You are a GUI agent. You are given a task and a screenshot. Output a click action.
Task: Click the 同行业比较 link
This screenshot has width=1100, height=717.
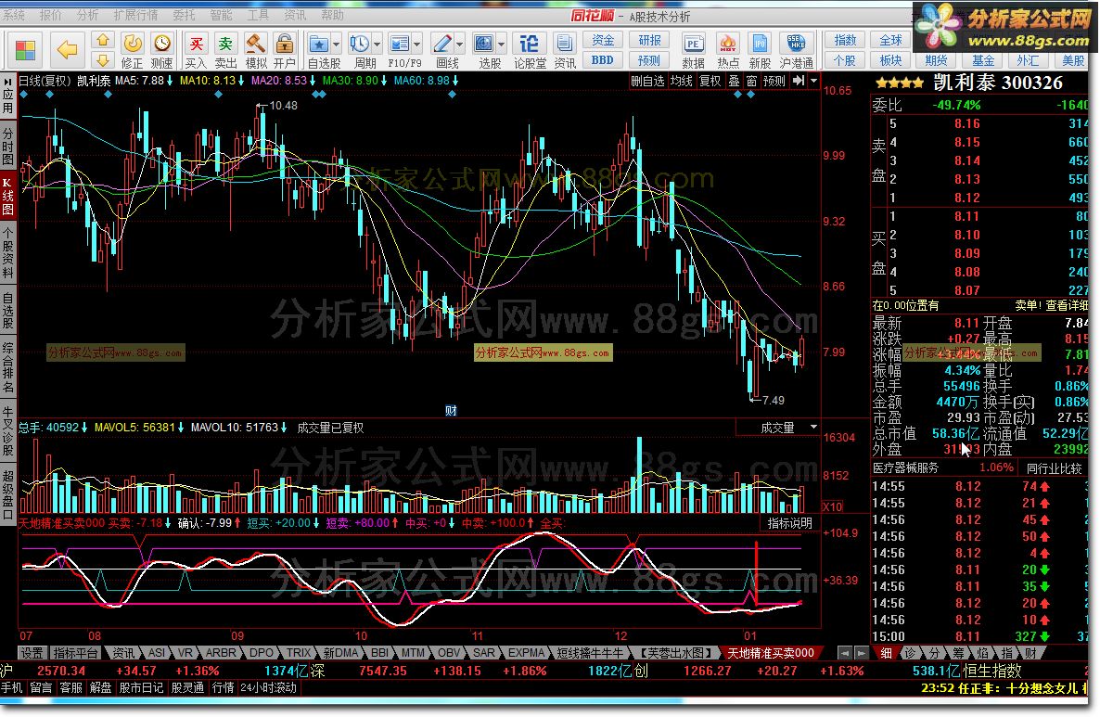click(x=1054, y=467)
